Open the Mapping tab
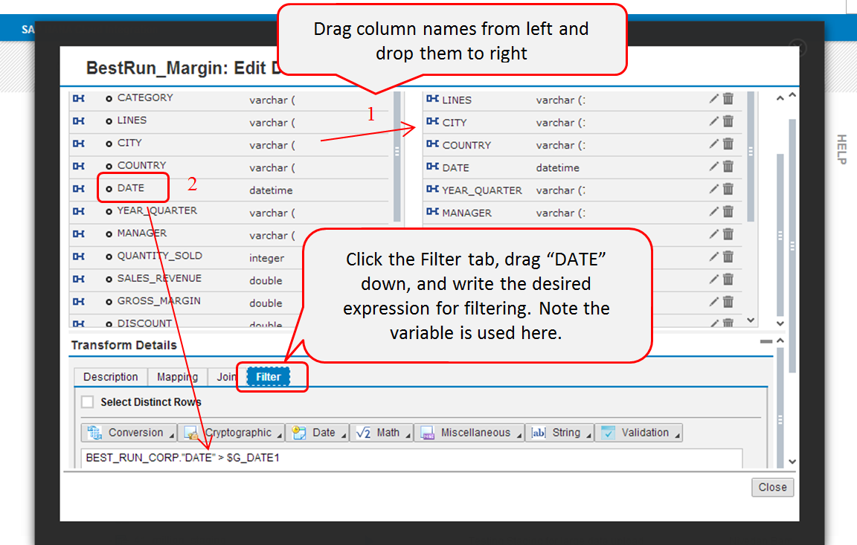 [x=177, y=377]
